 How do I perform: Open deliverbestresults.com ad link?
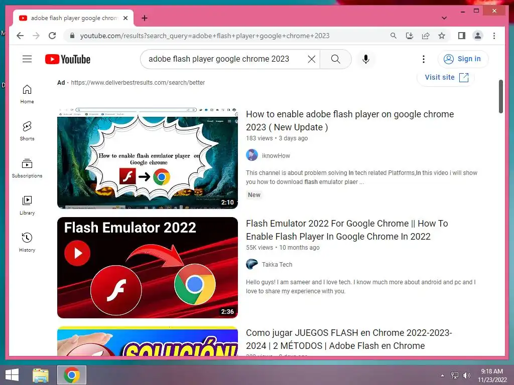138,83
